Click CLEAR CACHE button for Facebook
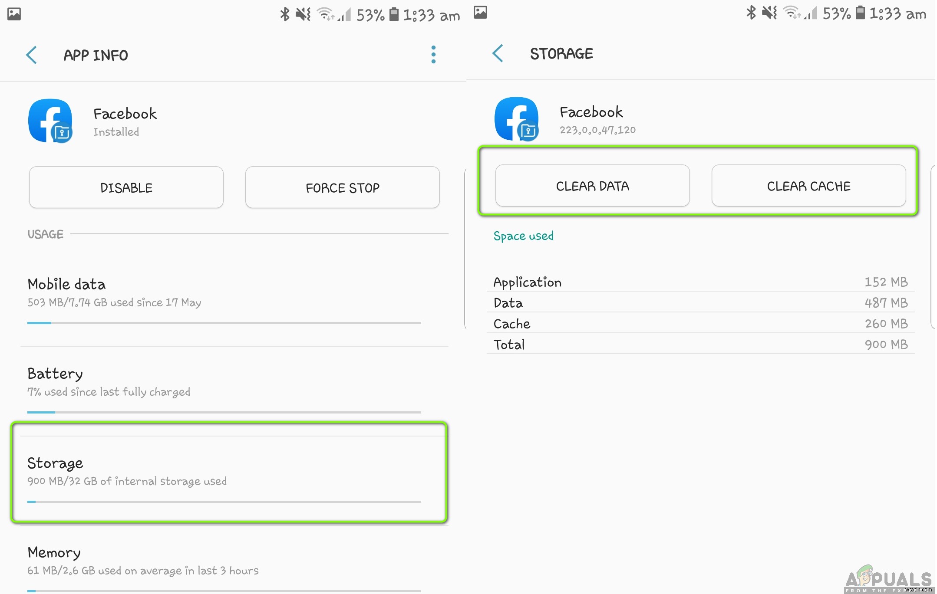The height and width of the screenshot is (594, 937). (x=808, y=185)
